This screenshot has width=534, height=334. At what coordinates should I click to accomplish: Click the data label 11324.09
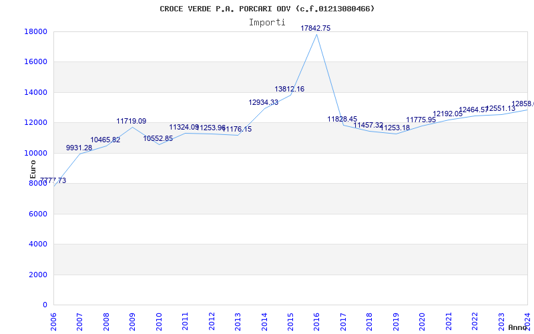click(x=184, y=127)
